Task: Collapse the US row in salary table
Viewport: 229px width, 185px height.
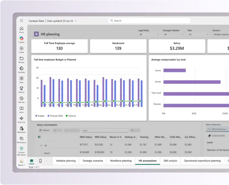Action: coord(41,145)
